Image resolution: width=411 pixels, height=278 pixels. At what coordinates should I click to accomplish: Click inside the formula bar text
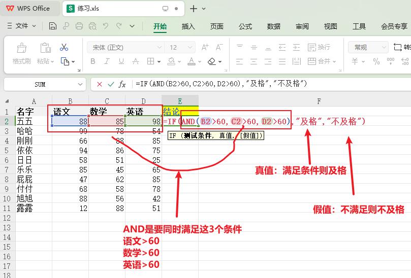point(221,84)
